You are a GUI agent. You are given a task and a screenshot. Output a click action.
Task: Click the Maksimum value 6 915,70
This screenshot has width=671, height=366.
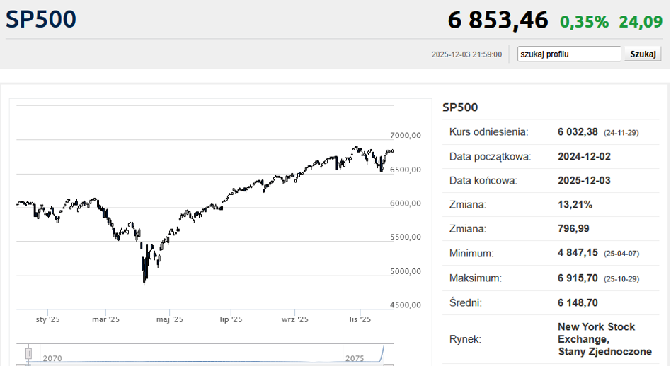578,278
